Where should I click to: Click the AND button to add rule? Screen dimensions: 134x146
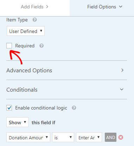(x=110, y=137)
